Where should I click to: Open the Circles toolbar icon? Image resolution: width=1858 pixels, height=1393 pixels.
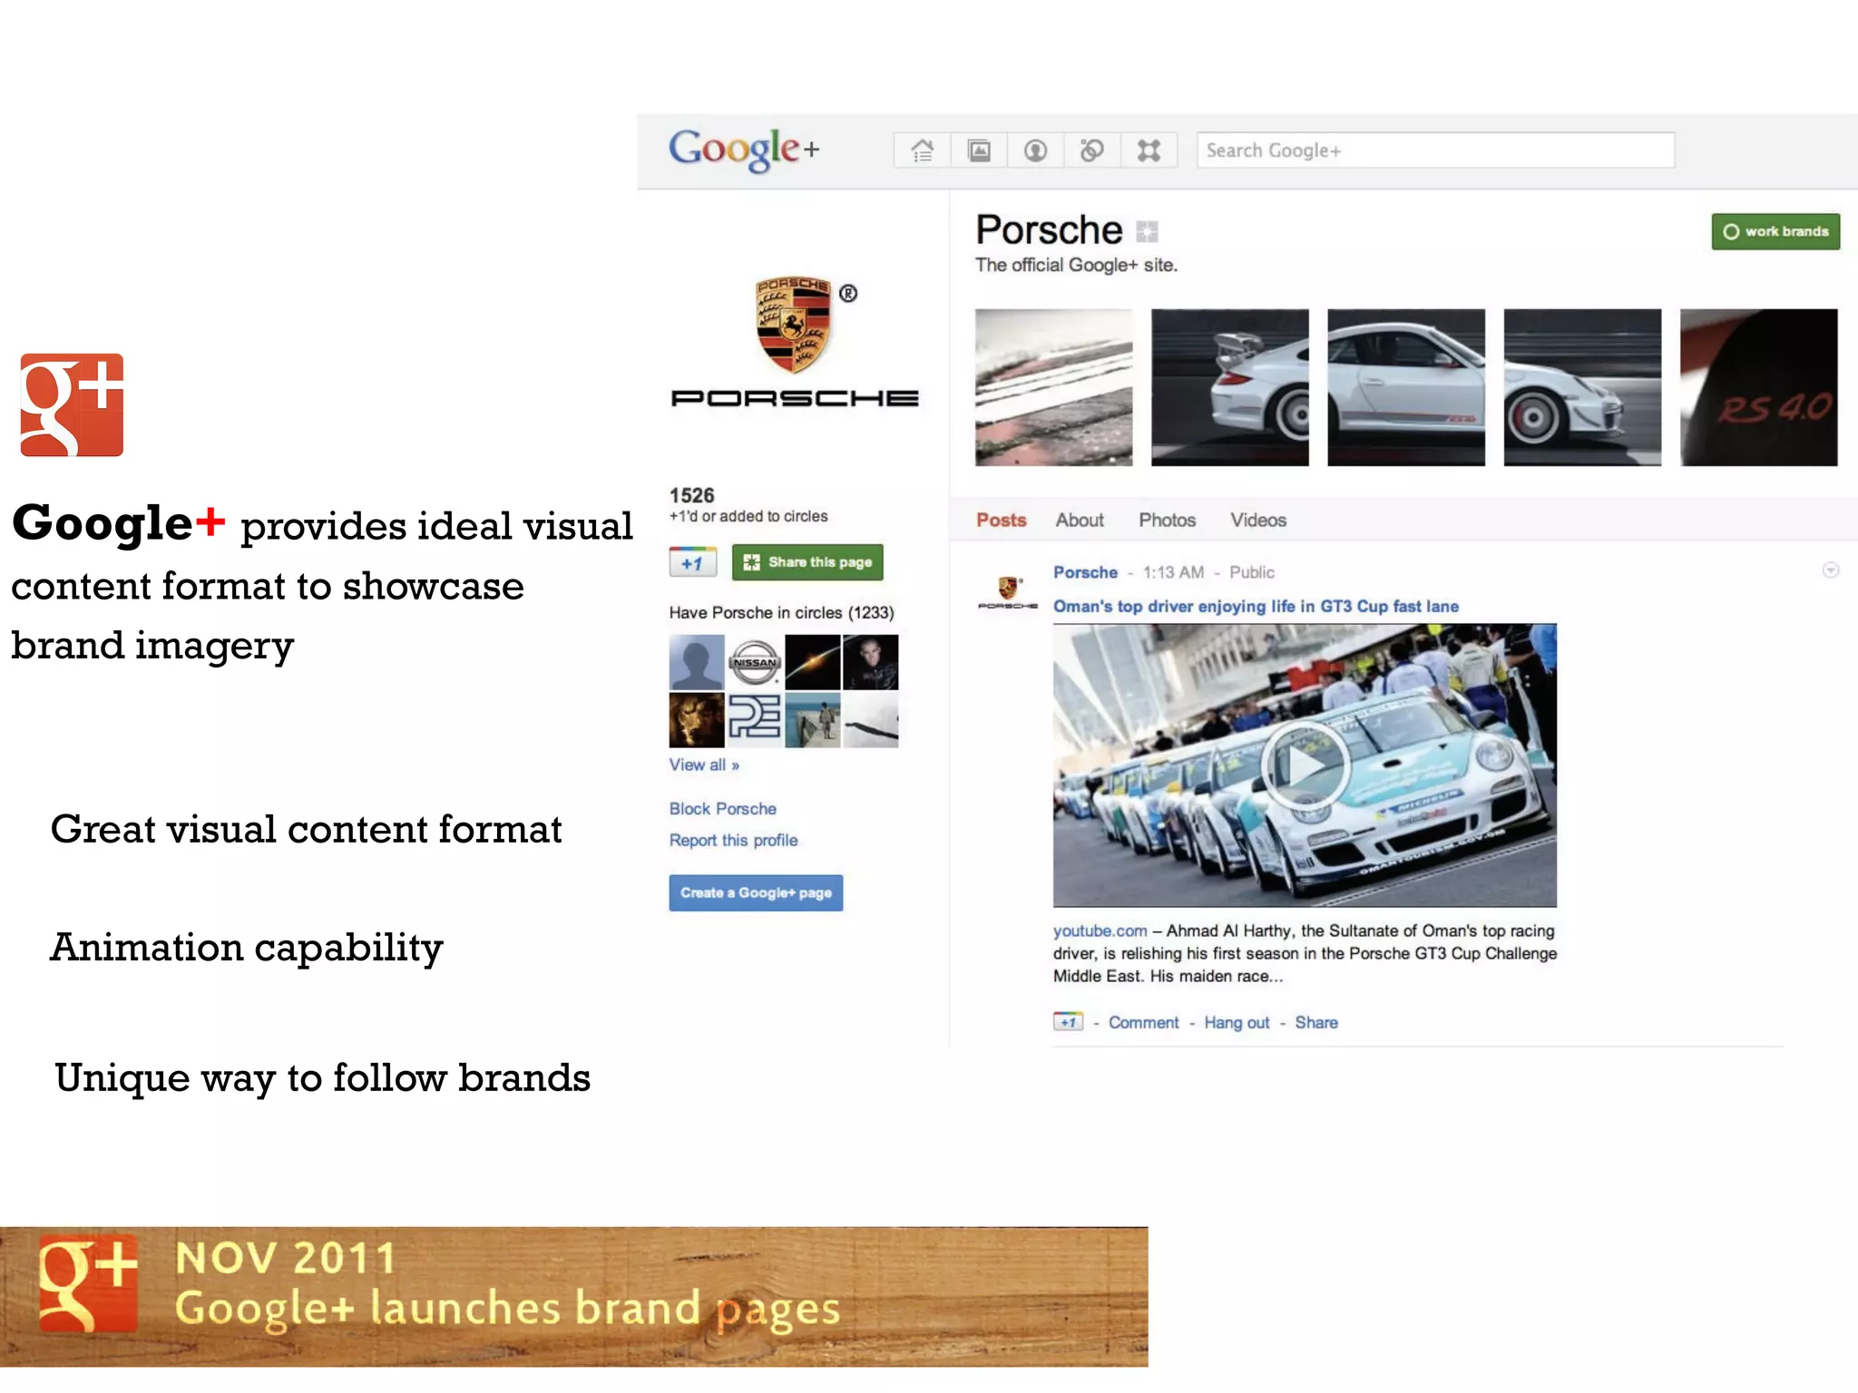coord(1092,151)
